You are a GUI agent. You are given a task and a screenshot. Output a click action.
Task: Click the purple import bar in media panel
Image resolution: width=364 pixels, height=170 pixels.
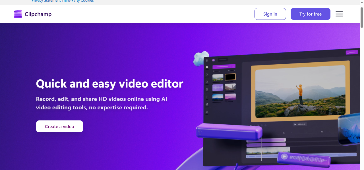224,67
